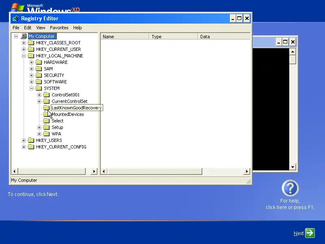Maximize the Registry Editor window
The width and height of the screenshot is (325, 244).
(239, 18)
